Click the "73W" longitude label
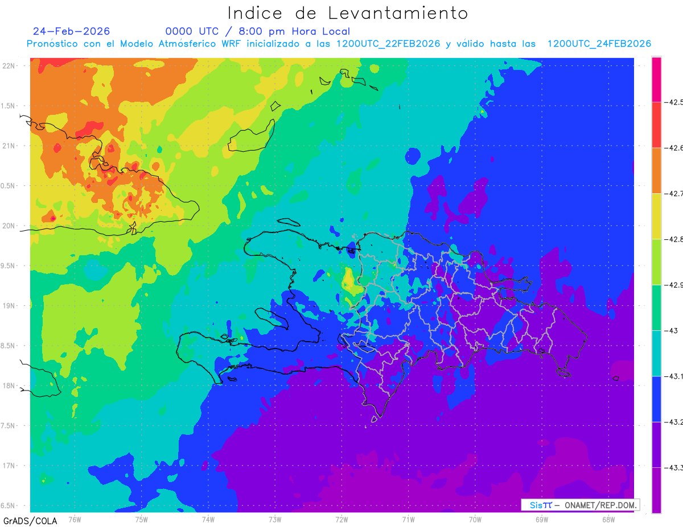The image size is (683, 527). [x=275, y=520]
